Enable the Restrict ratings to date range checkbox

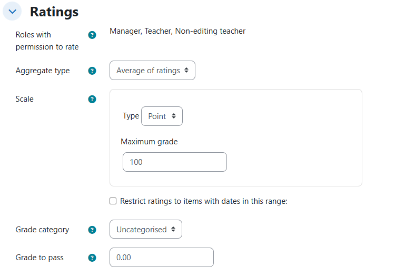113,201
